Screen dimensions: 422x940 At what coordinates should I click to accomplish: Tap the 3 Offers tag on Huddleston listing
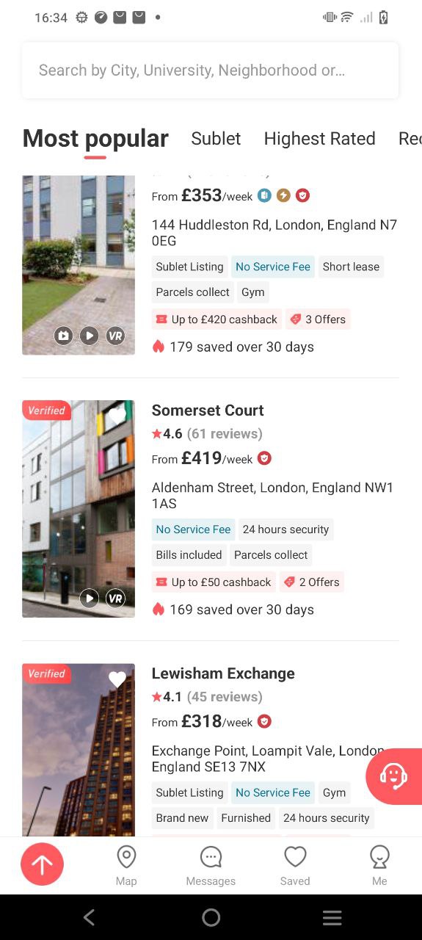[x=318, y=319]
